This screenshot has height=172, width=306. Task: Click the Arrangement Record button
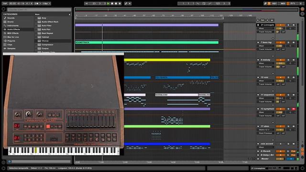116,3
